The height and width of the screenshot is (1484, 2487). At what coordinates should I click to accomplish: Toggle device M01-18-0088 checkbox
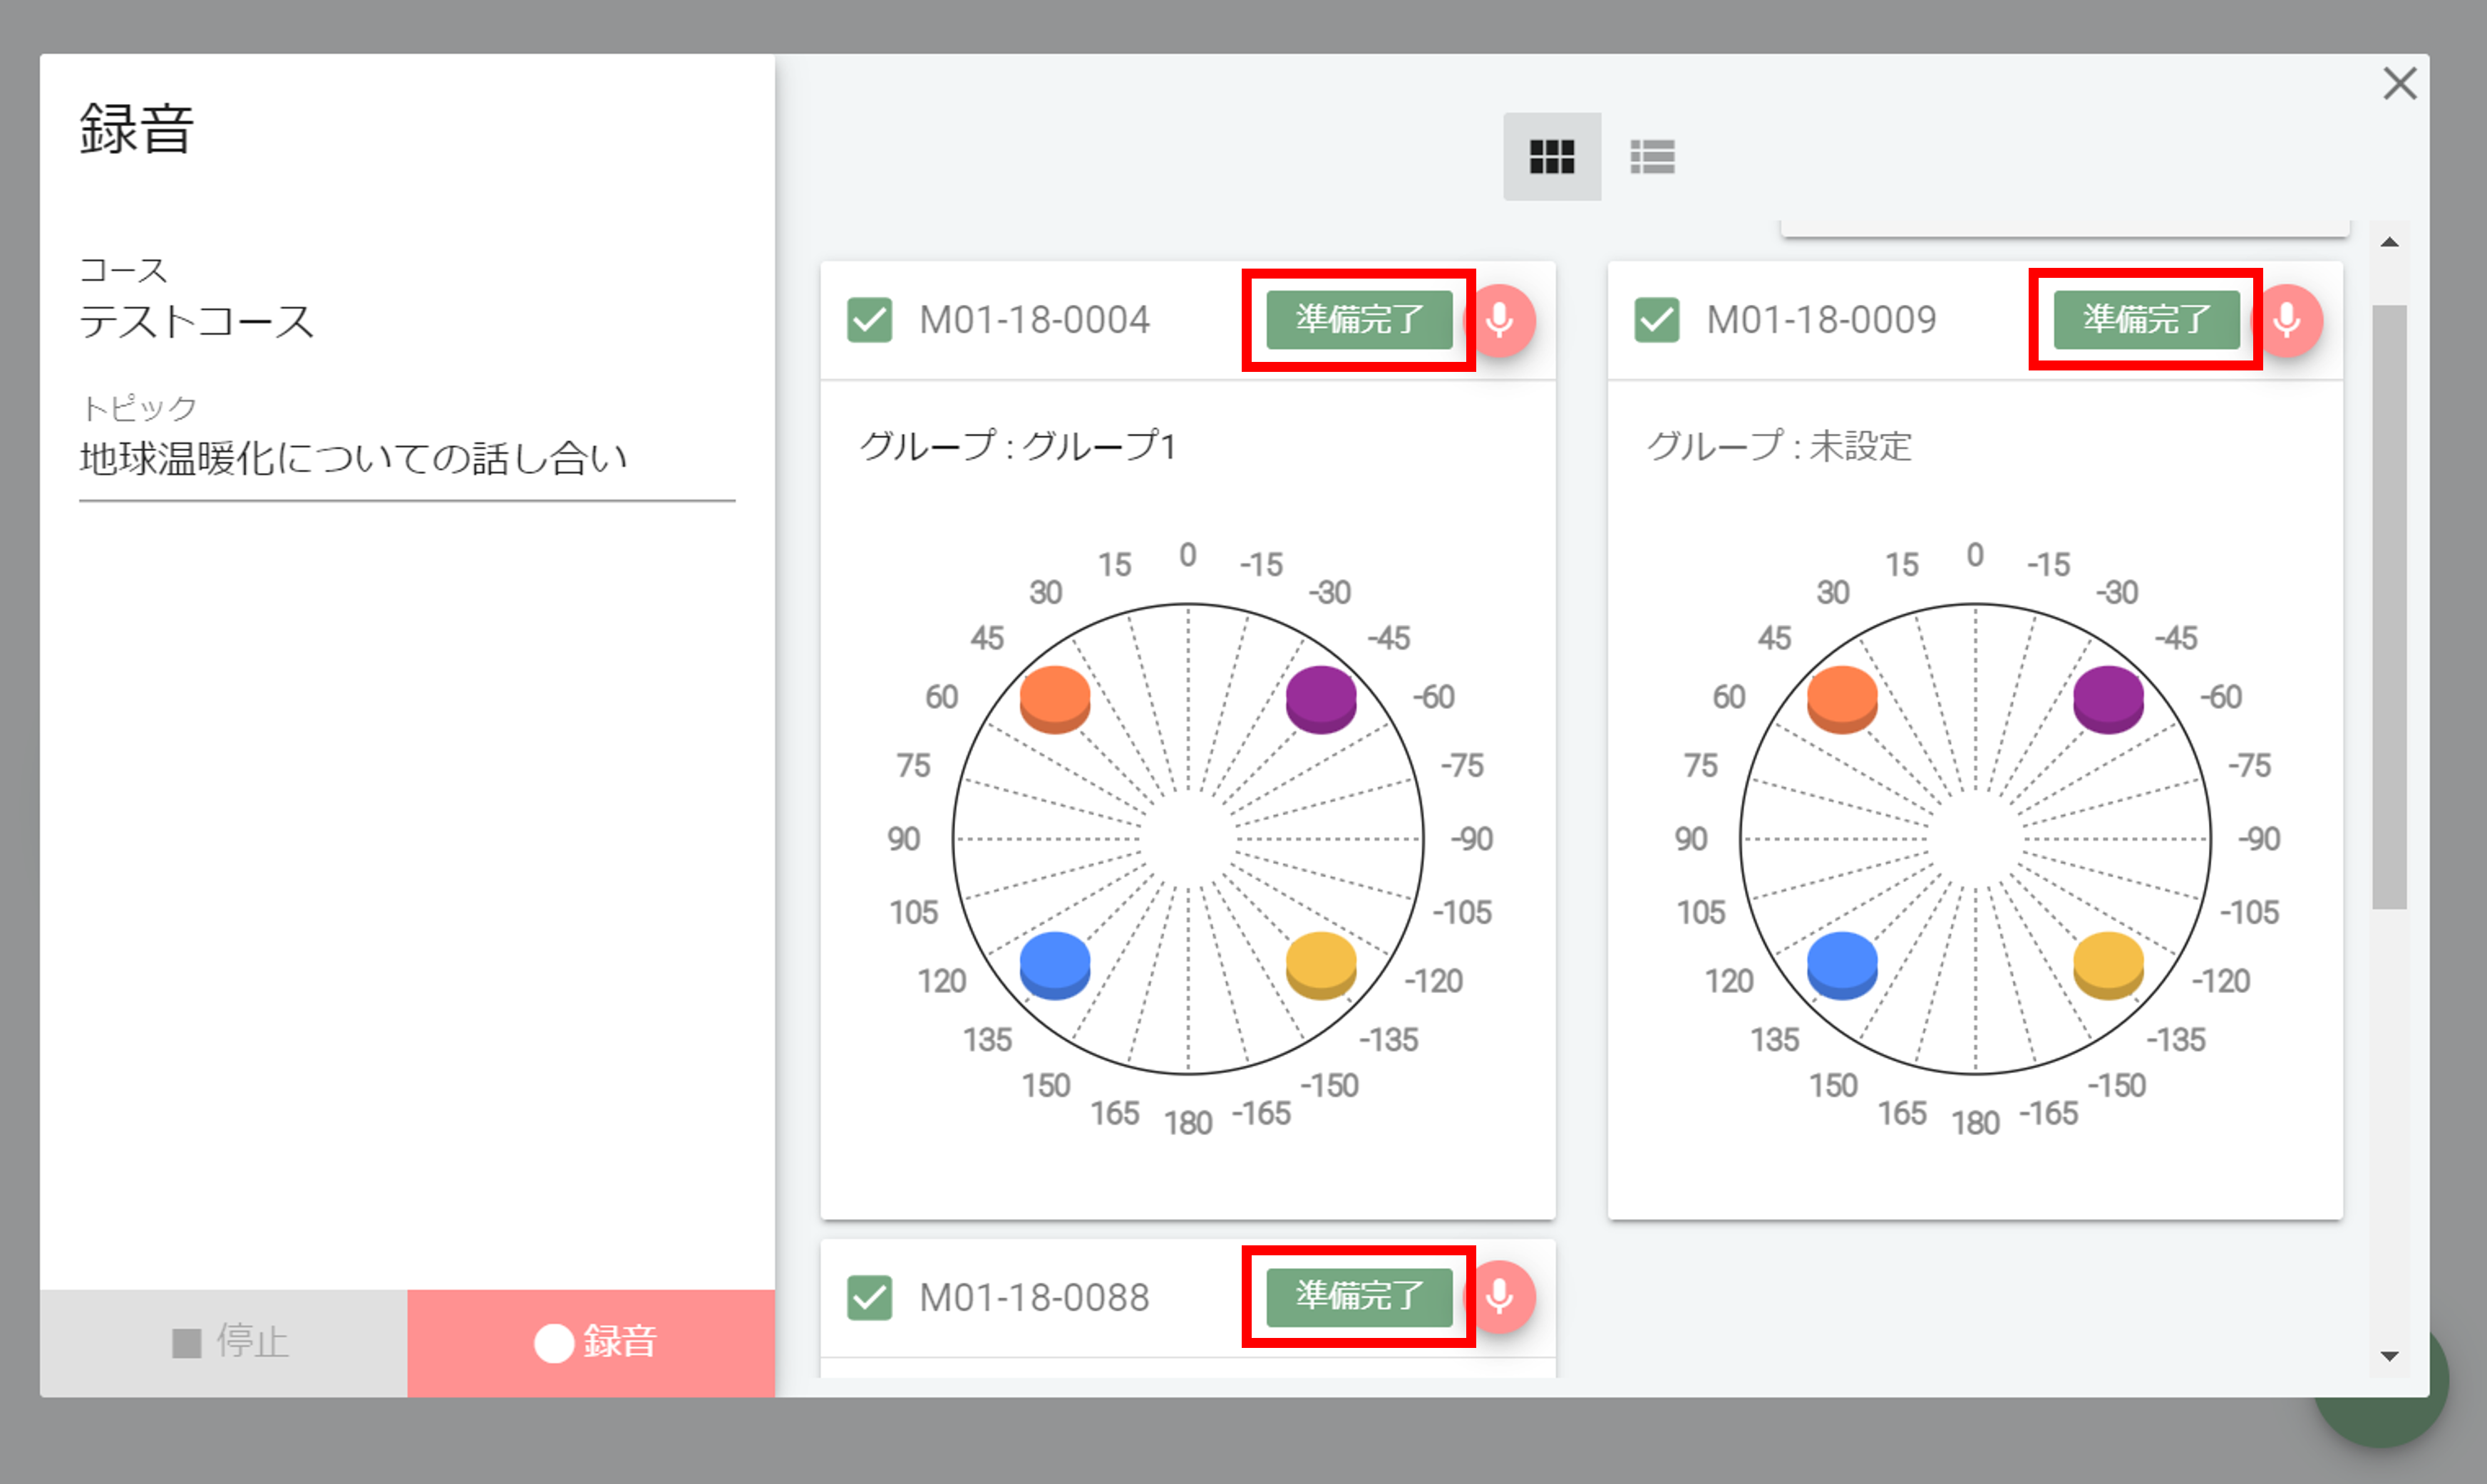[868, 1297]
